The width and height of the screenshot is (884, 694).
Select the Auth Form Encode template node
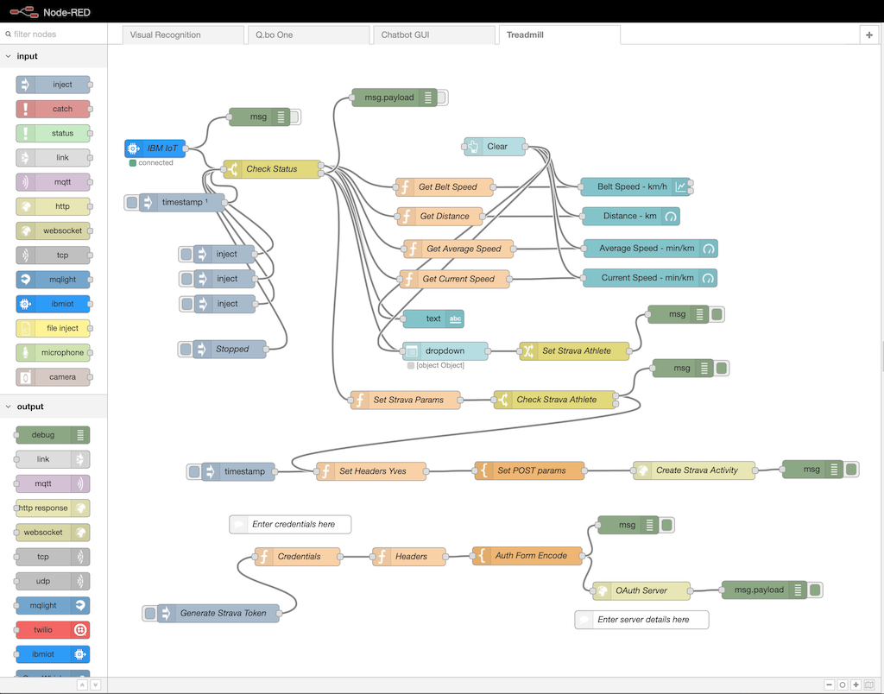(527, 555)
